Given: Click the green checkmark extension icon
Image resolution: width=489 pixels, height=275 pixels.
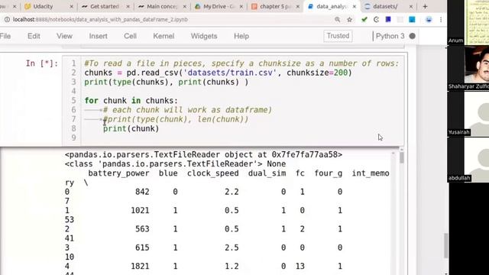Looking at the screenshot, I should pyautogui.click(x=364, y=19).
